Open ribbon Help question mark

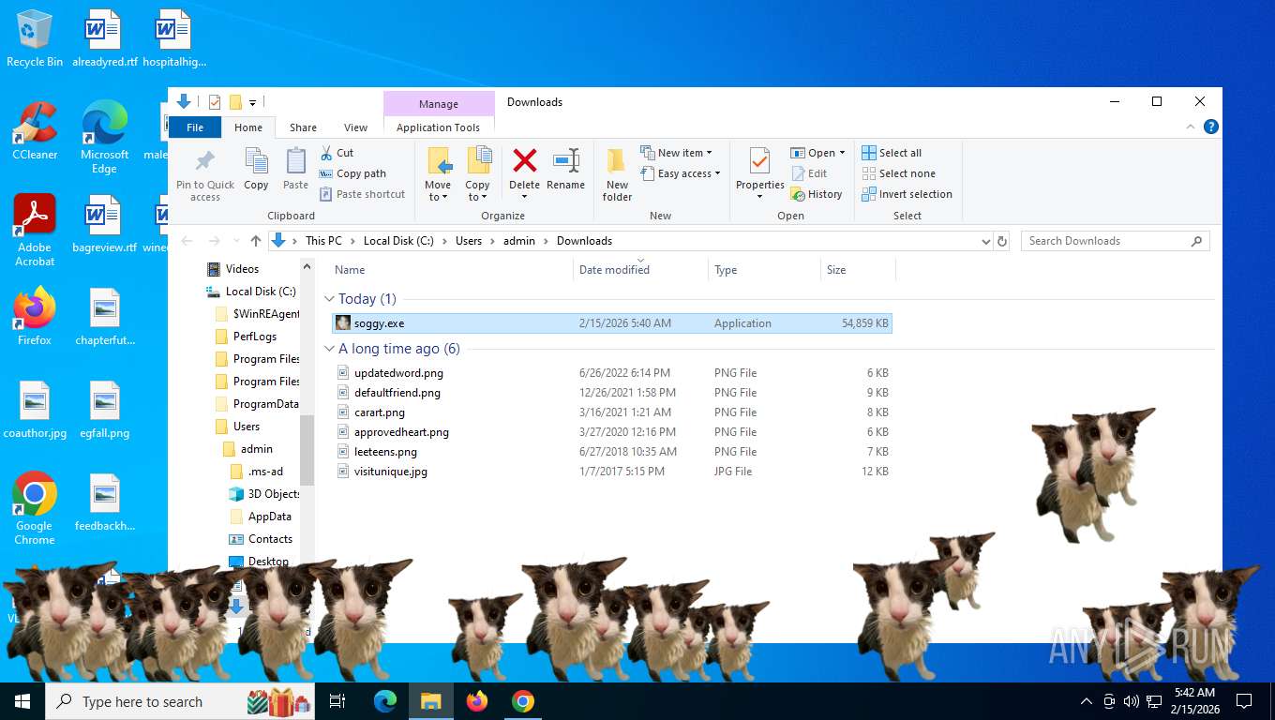[1210, 127]
